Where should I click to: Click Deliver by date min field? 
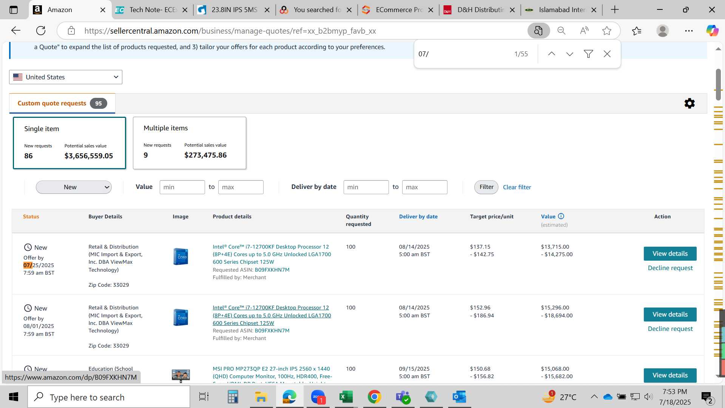[366, 187]
